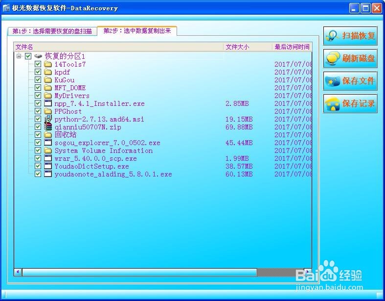This screenshot has width=385, height=301.
Task: Collapse the 恢复的分区1 tree node
Action: (x=19, y=56)
